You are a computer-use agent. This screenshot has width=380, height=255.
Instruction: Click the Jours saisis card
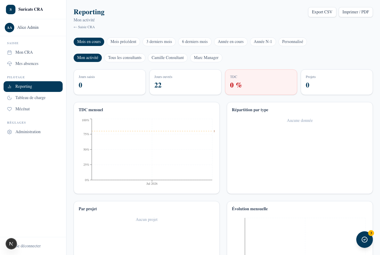[x=110, y=82]
